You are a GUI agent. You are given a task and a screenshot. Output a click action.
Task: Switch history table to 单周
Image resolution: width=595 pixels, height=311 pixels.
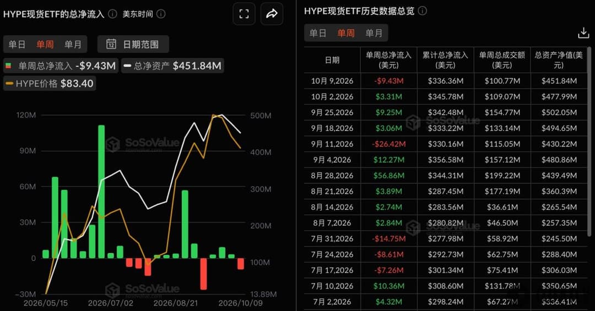346,33
